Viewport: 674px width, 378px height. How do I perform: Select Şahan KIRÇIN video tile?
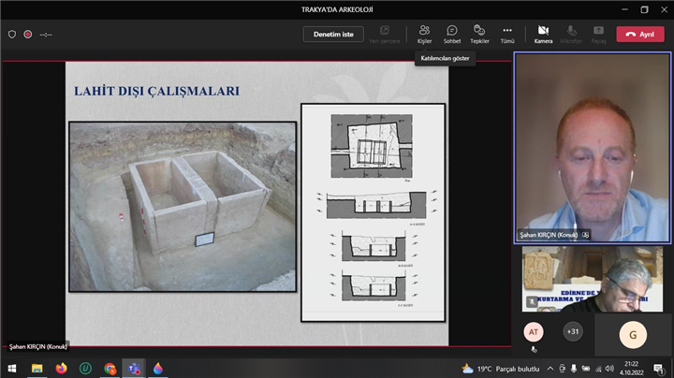593,148
